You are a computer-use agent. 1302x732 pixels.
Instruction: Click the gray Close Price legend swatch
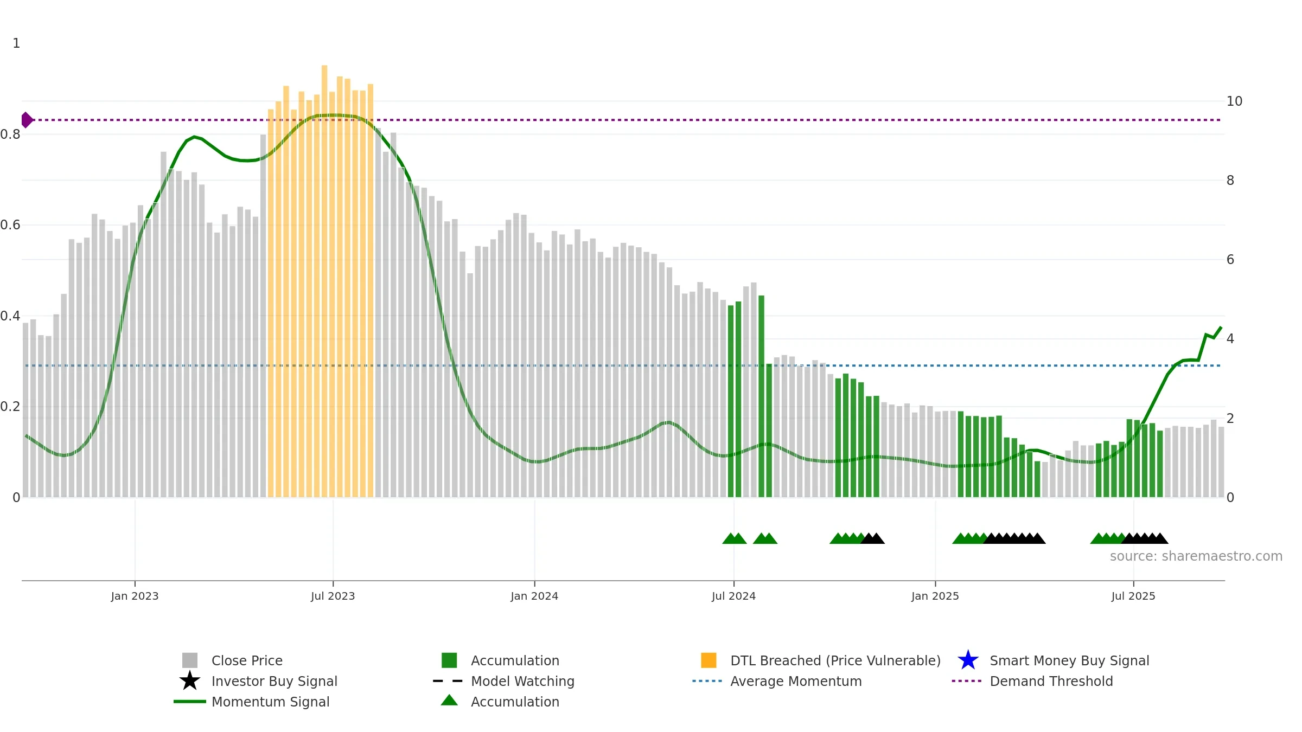(x=190, y=660)
